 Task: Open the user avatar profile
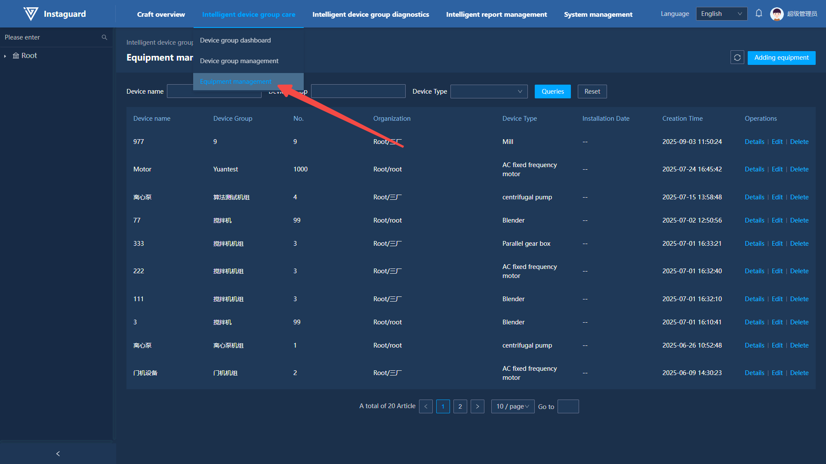click(x=777, y=14)
